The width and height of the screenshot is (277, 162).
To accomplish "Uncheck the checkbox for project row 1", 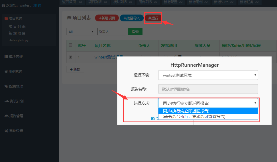I will pos(71,57).
